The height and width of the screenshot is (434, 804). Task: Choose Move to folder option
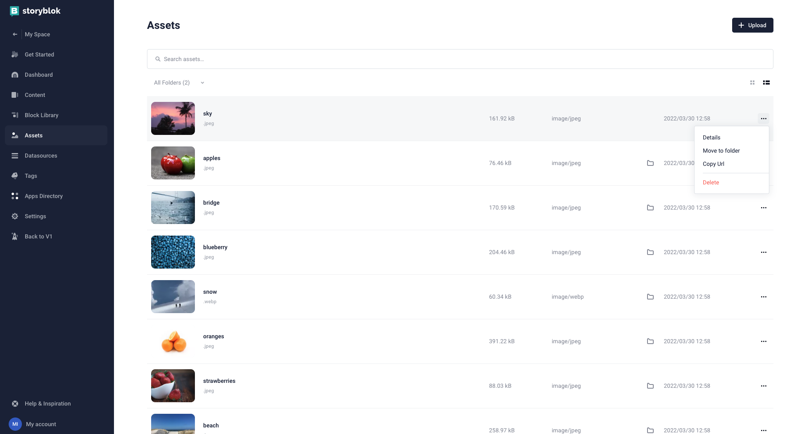pos(721,151)
